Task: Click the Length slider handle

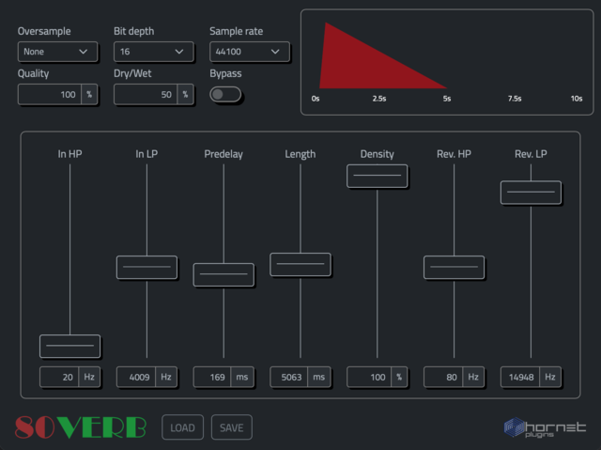Action: tap(300, 265)
